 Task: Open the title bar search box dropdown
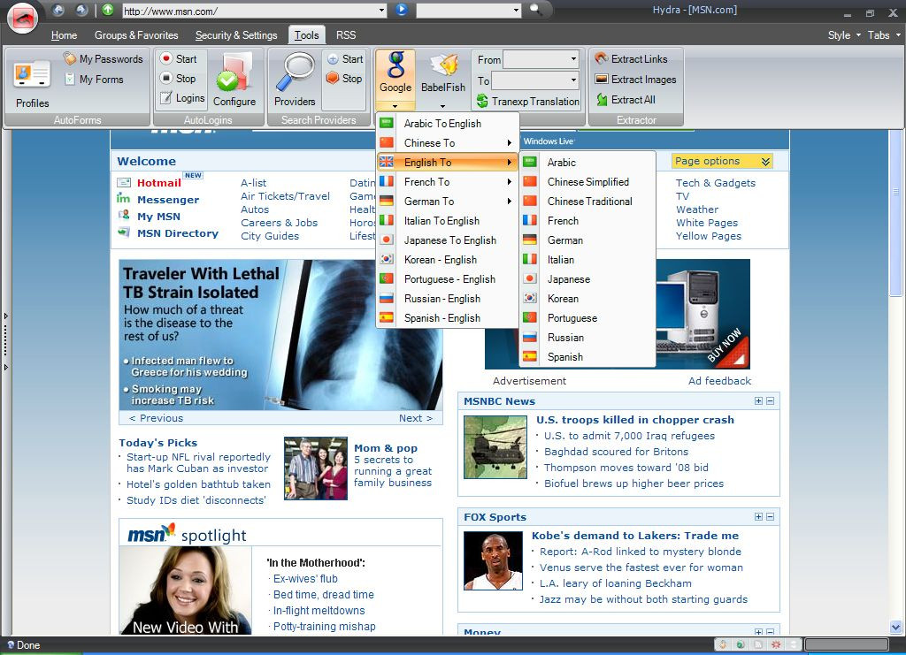coord(516,11)
